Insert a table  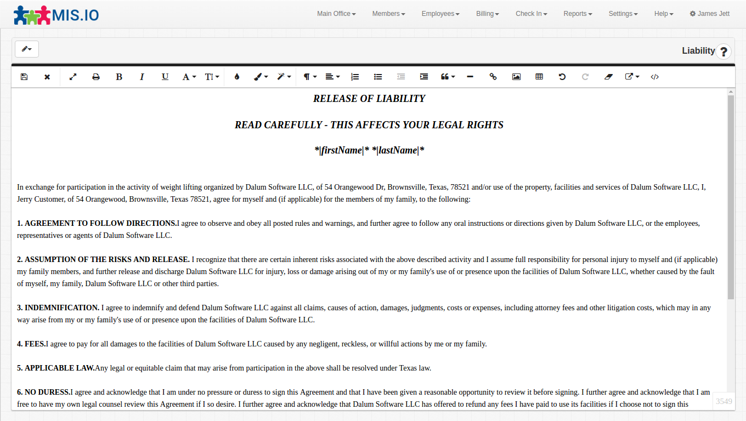point(539,77)
